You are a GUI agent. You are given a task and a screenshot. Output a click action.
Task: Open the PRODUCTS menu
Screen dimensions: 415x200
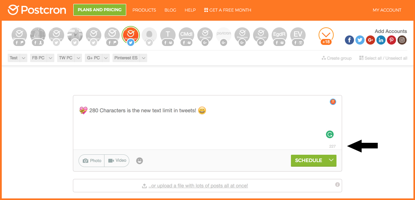144,10
